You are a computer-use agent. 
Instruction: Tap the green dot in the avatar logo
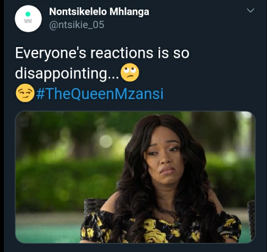point(28,14)
